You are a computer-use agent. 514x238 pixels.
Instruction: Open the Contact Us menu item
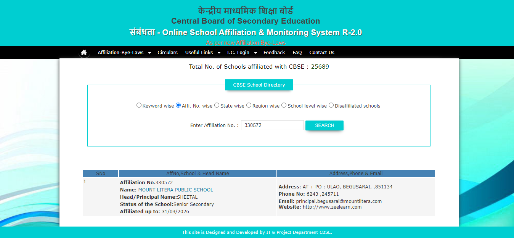click(322, 53)
